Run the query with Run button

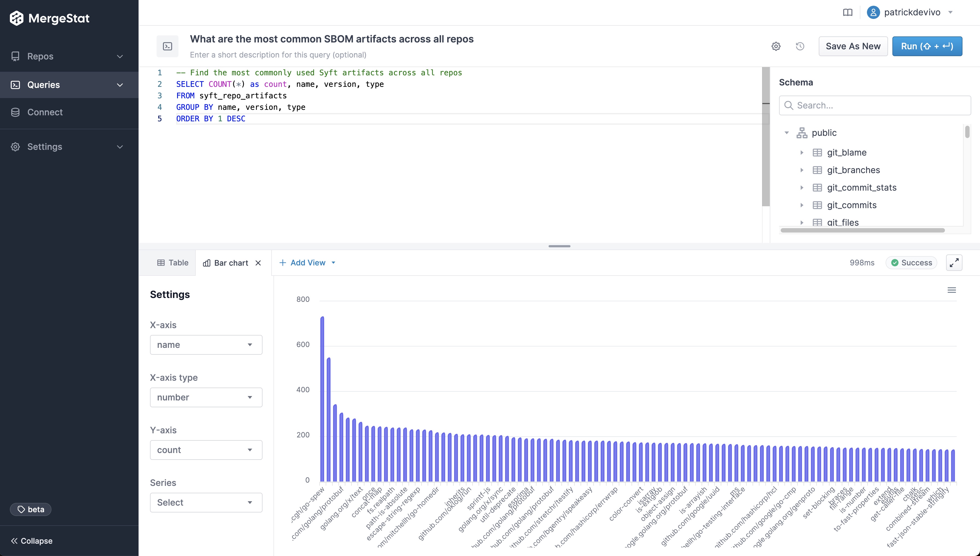[927, 46]
